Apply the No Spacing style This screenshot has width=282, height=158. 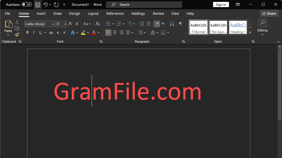218,27
